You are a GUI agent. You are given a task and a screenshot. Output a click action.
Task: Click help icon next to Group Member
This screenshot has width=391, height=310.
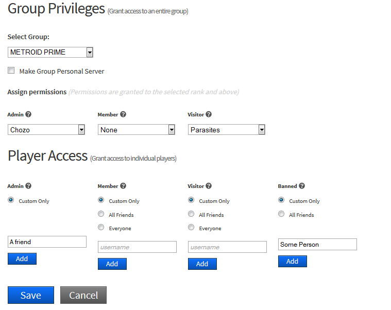click(x=123, y=114)
